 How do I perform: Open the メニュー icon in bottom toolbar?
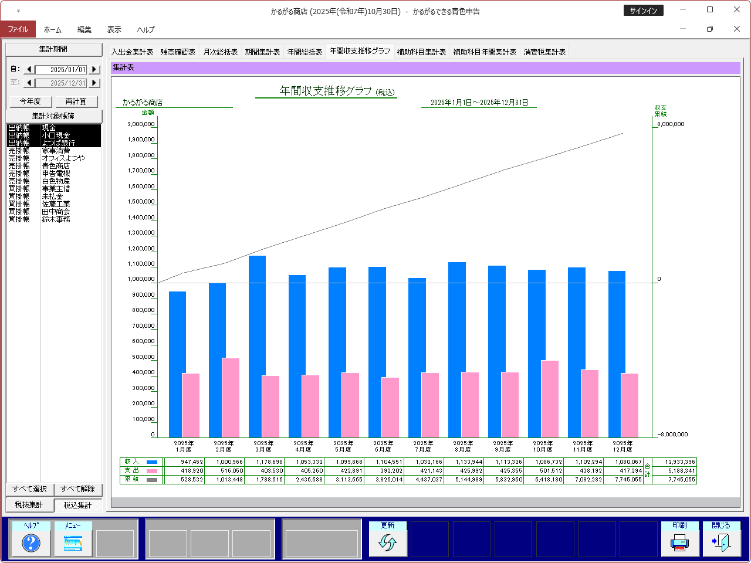73,543
